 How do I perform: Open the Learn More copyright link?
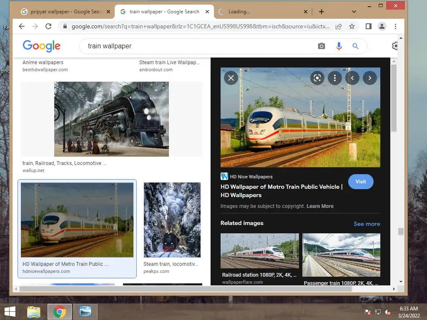pos(320,206)
